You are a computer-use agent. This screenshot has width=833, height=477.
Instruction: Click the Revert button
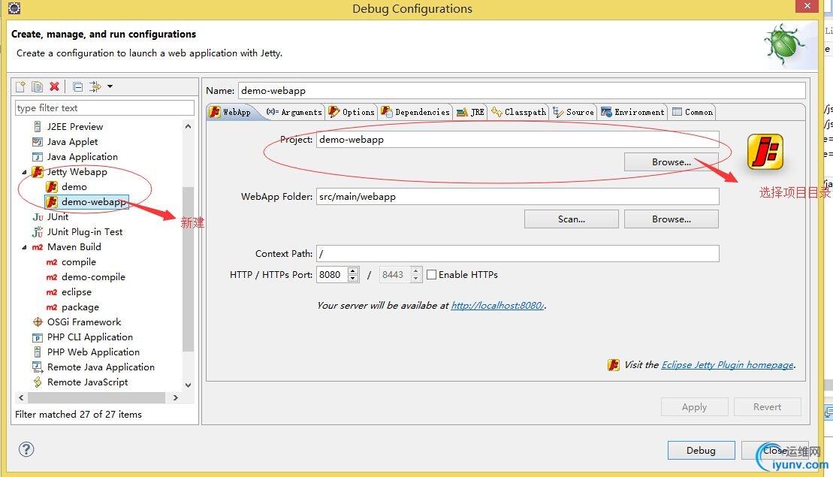(767, 407)
